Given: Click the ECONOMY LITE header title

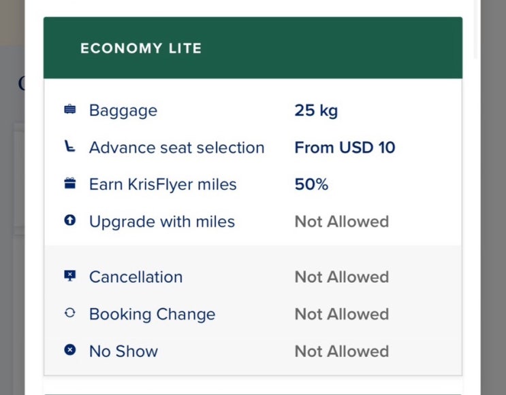Looking at the screenshot, I should 141,48.
